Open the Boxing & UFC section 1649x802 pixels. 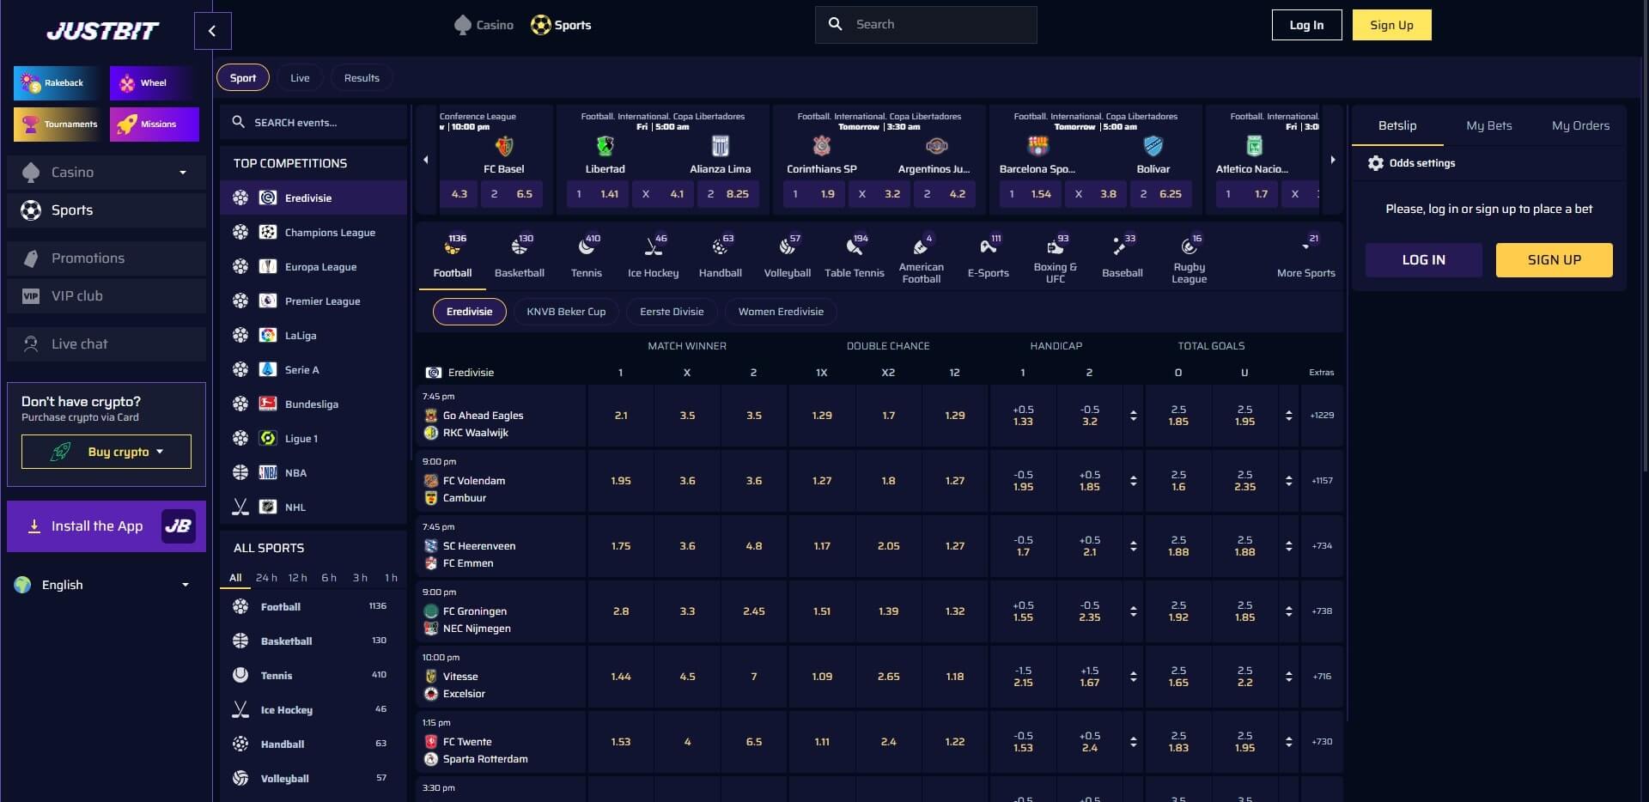(1055, 246)
